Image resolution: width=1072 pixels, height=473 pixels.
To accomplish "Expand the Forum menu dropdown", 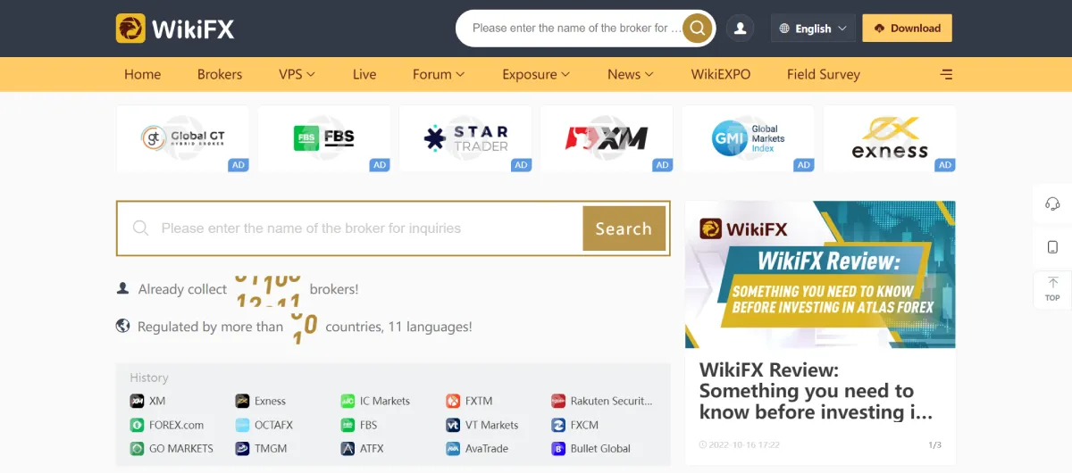I will pos(439,74).
